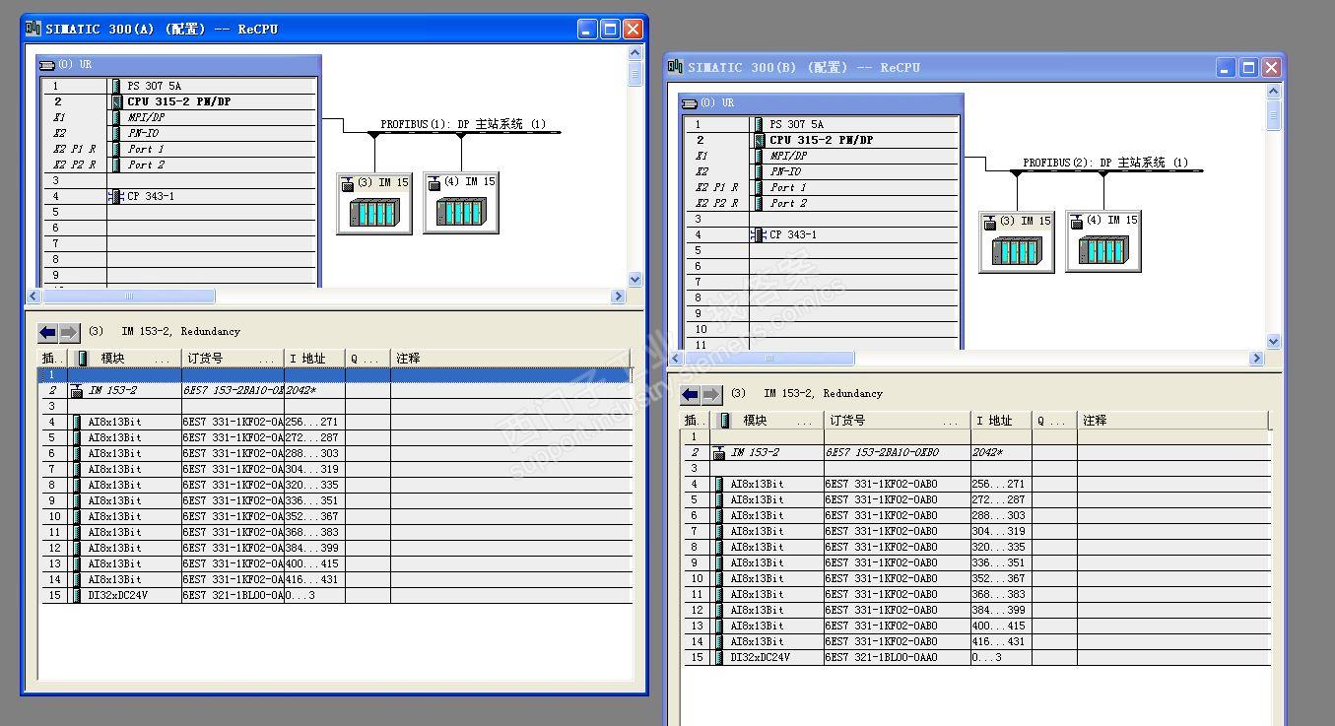Viewport: 1335px width, 726px height.
Task: Select slot 10 AI8x13Bit row in window B
Action: [x=976, y=578]
